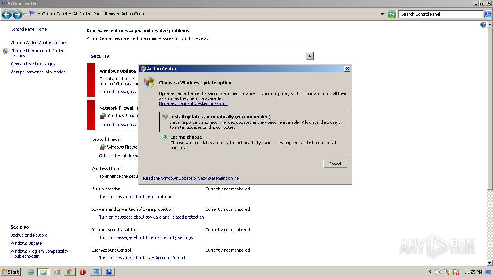Viewport: 493px width, 277px height.
Task: Read the Windows Update privacy statement online
Action: [191, 178]
